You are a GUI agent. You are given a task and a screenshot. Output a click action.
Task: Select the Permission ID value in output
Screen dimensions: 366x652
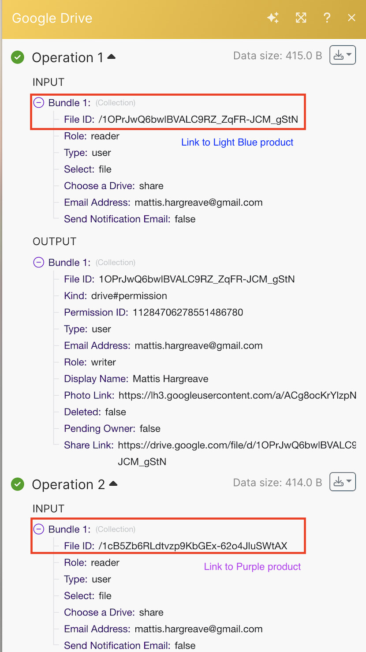(x=188, y=312)
